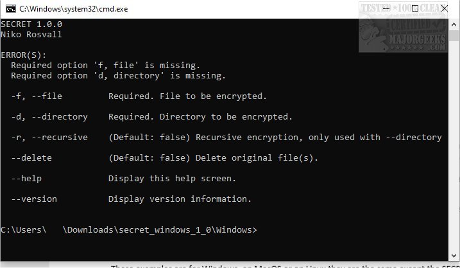Click the --delete option text

pyautogui.click(x=31, y=158)
